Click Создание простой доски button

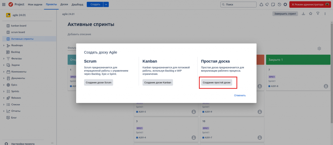(x=217, y=82)
